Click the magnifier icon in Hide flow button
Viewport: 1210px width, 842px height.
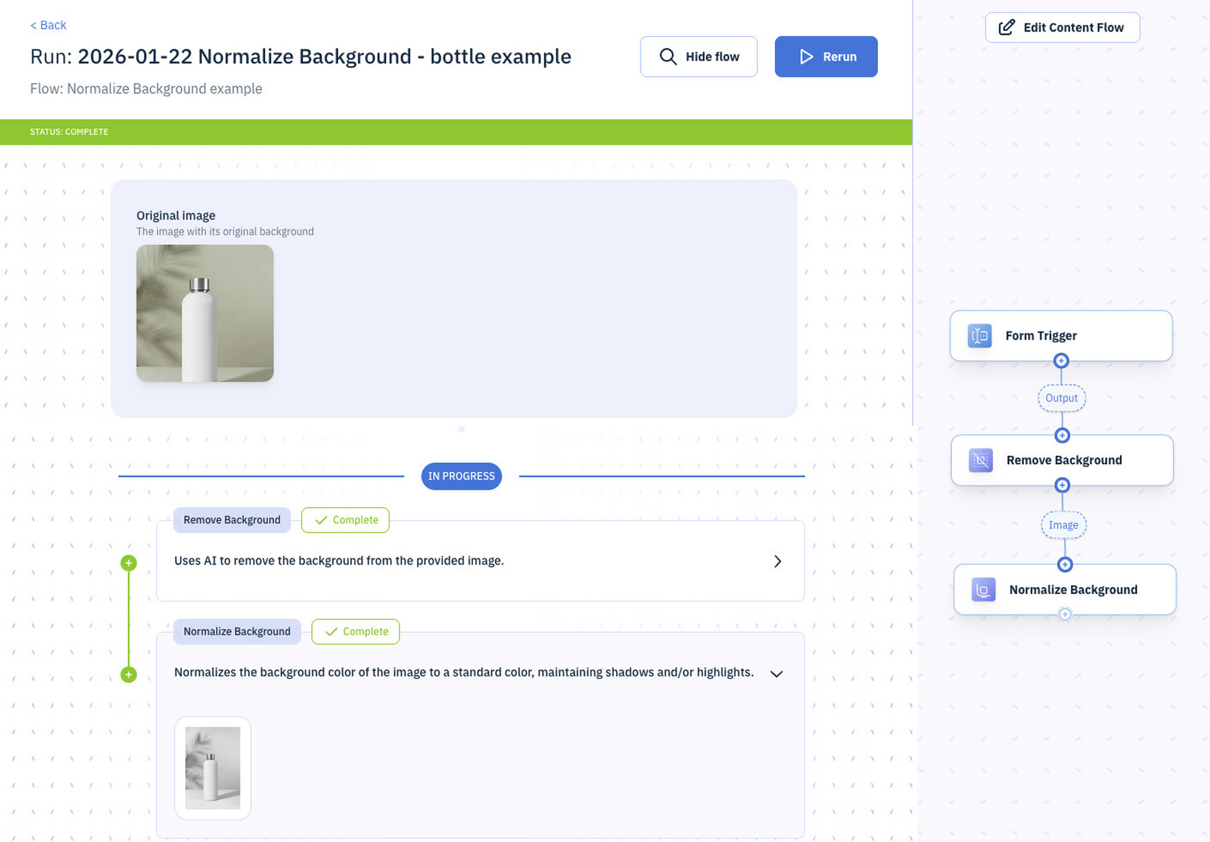tap(667, 57)
